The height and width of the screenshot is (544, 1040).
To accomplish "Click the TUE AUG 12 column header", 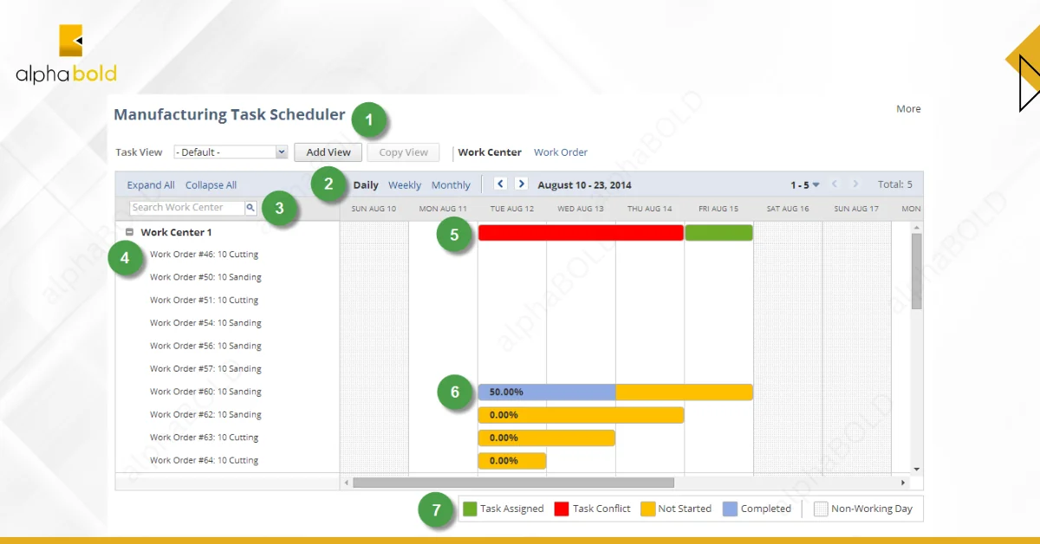I will [512, 209].
